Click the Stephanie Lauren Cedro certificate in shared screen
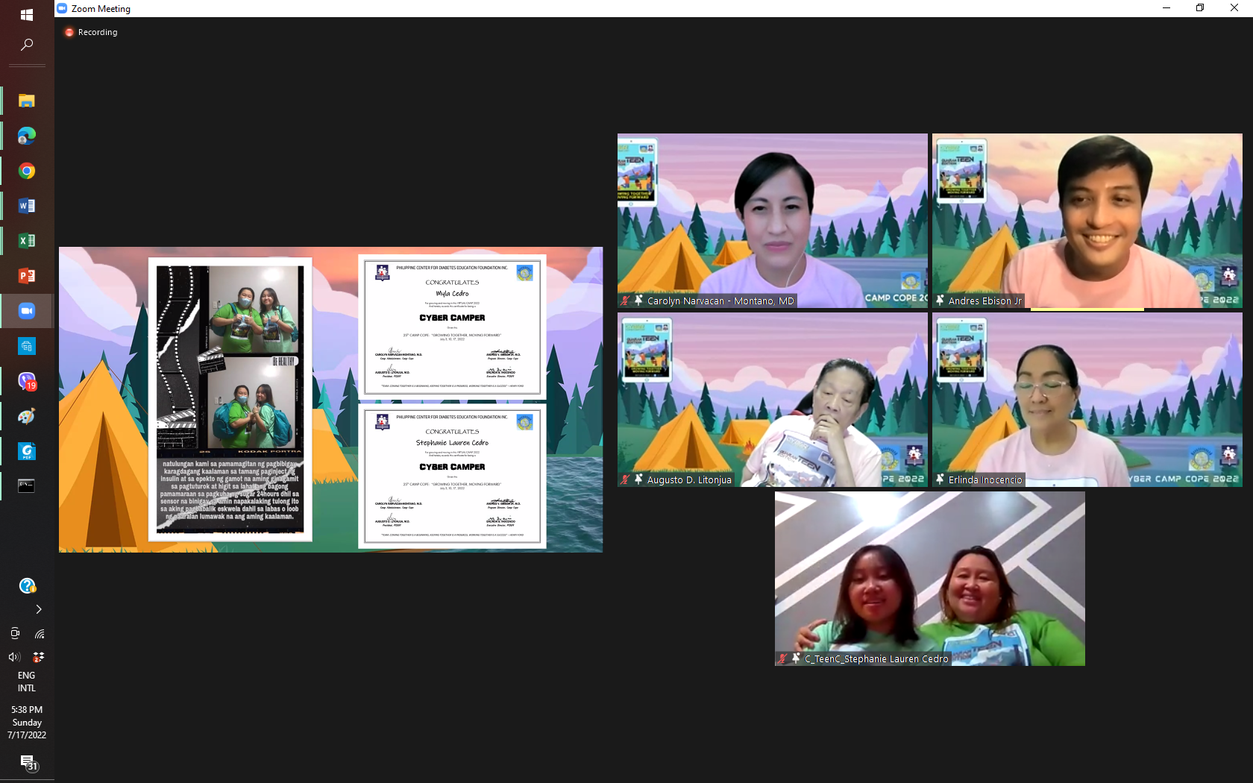 (x=452, y=476)
